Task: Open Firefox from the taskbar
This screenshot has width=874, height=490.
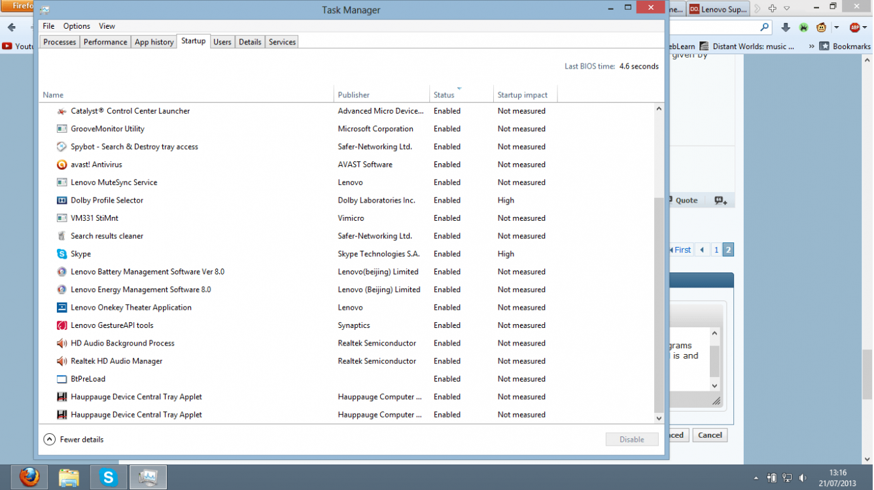Action: [x=29, y=478]
